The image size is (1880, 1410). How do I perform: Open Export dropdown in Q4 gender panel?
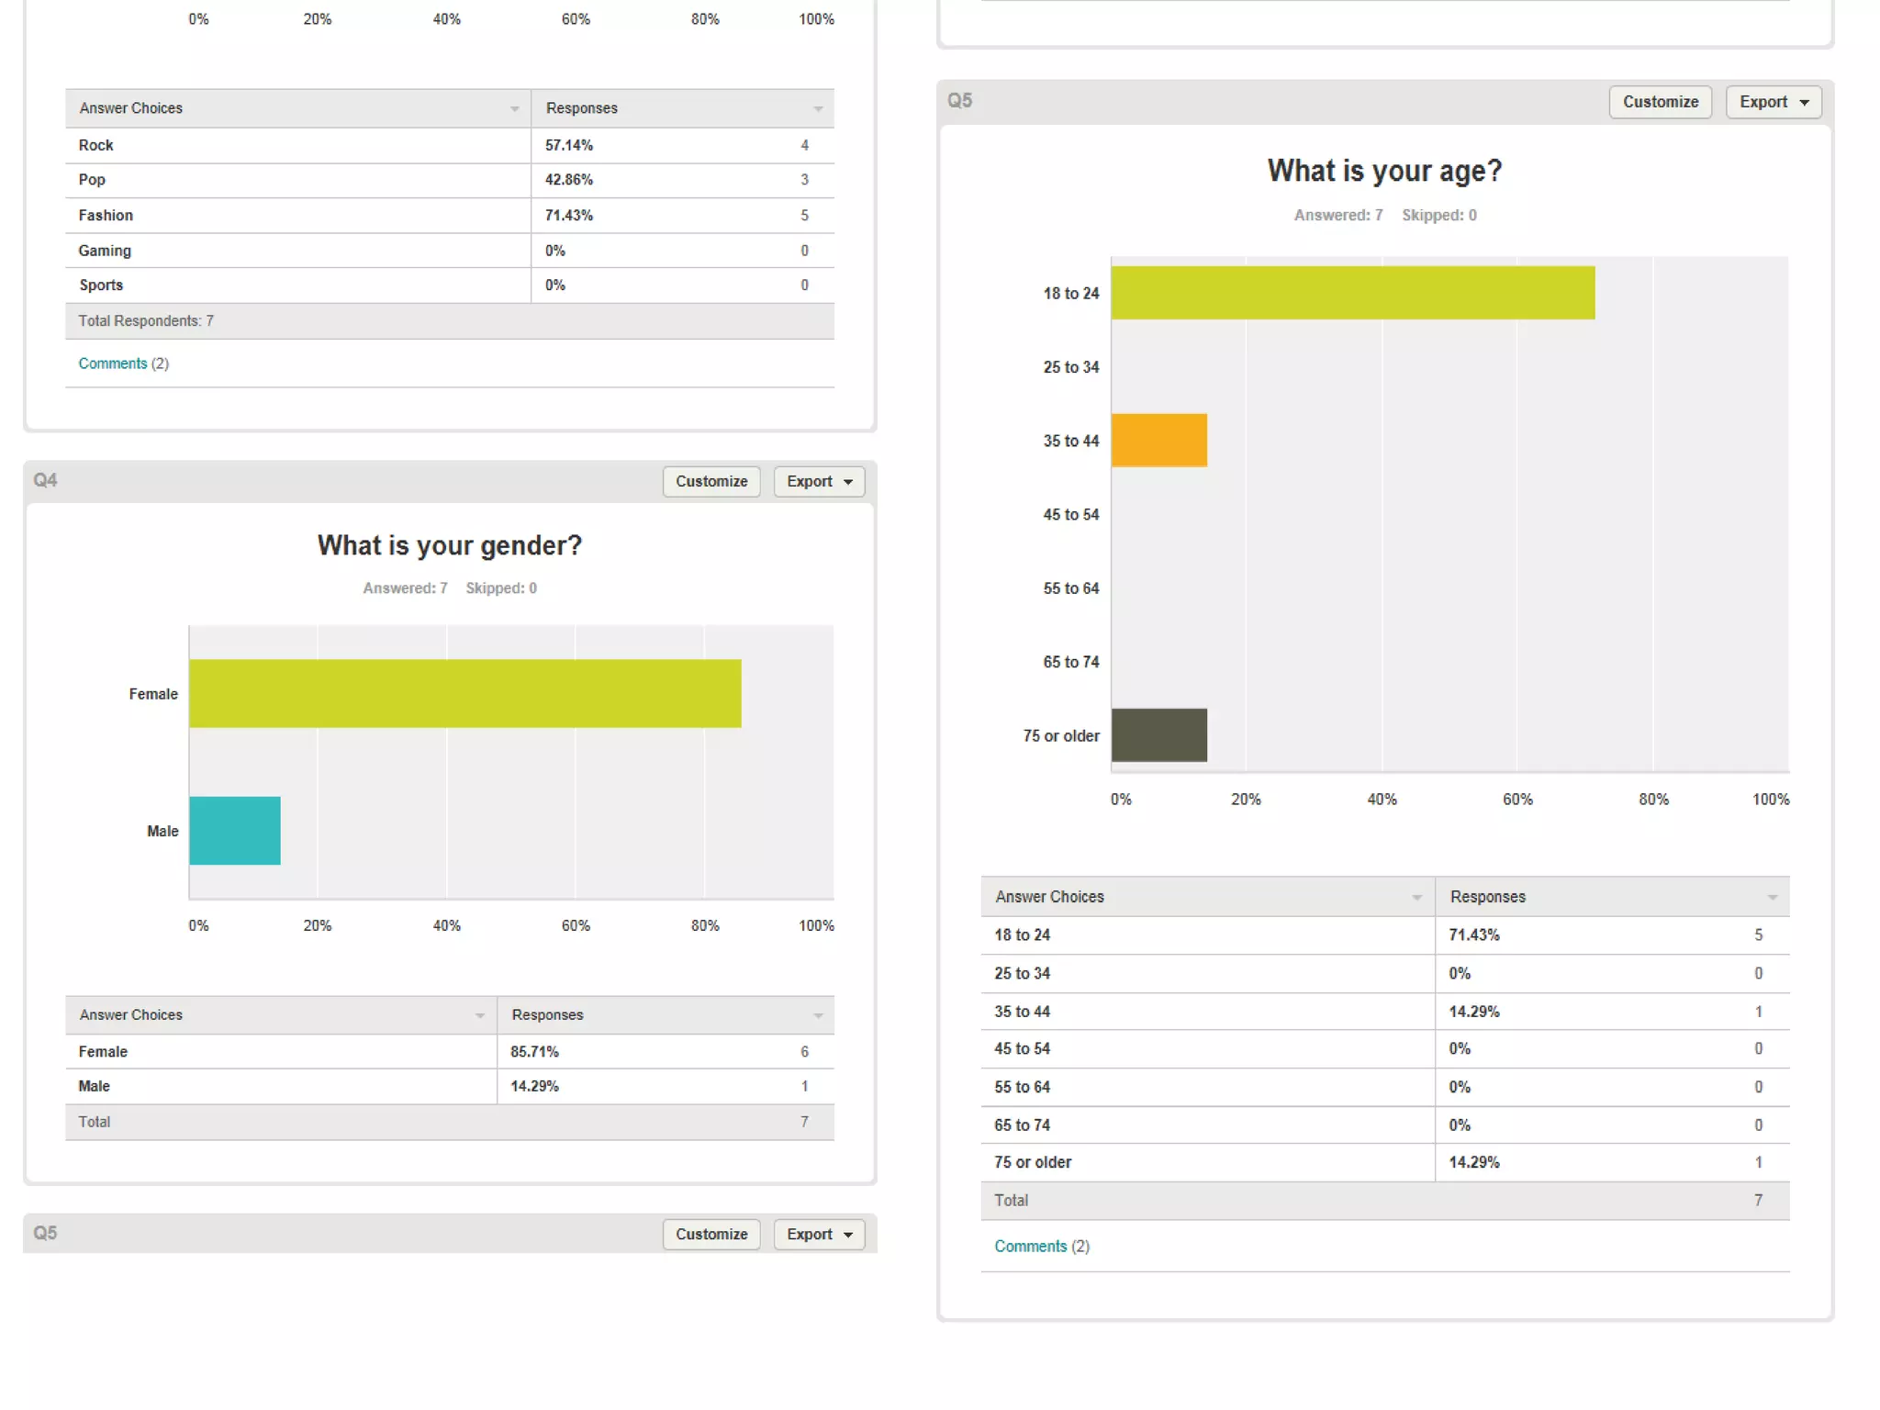click(x=819, y=481)
